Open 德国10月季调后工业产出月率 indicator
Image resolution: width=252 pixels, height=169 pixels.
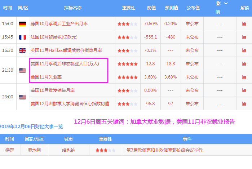[59, 24]
